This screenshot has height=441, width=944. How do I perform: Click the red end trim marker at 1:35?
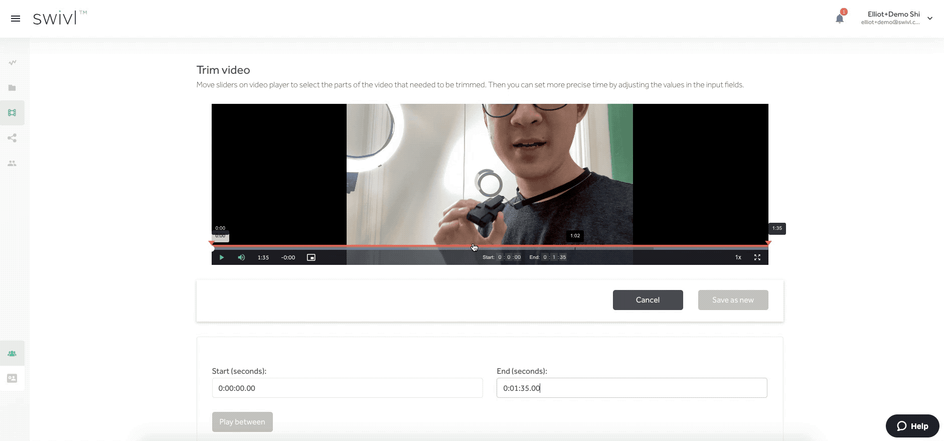tap(768, 243)
